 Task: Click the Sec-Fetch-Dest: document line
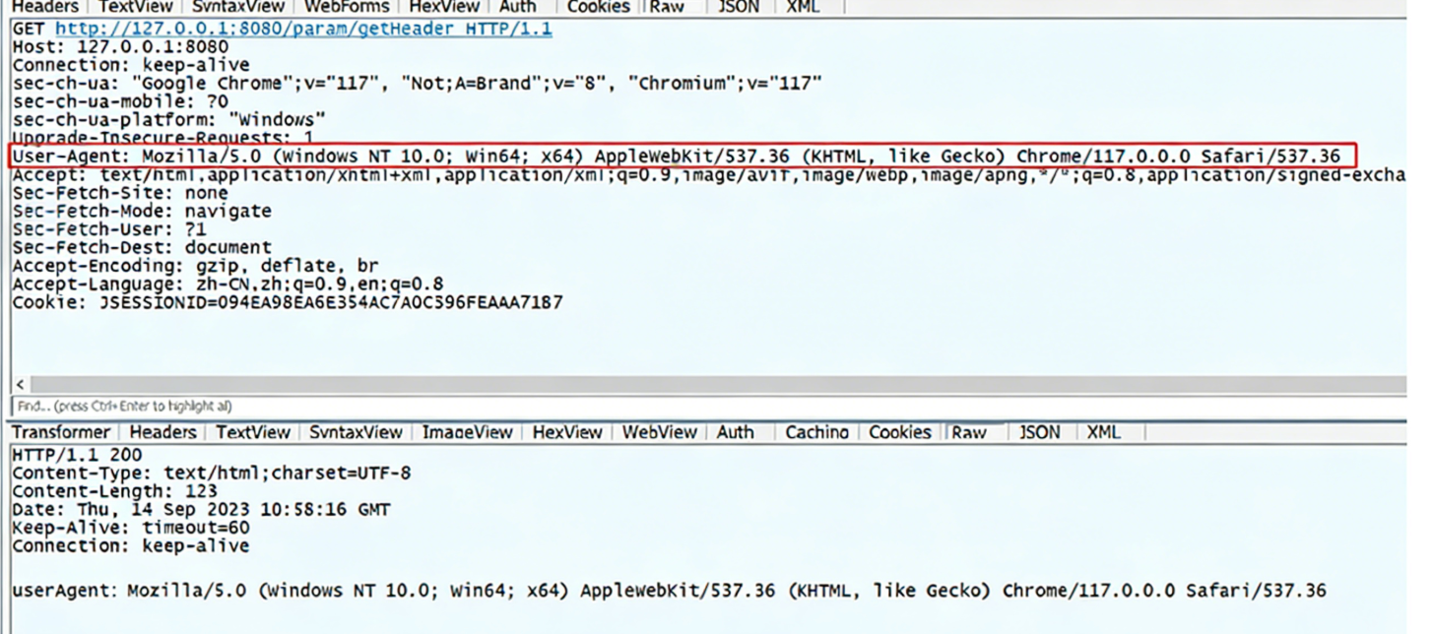click(142, 248)
